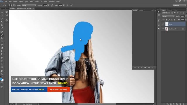Select the Eyedropper tool

[x=2, y=29]
